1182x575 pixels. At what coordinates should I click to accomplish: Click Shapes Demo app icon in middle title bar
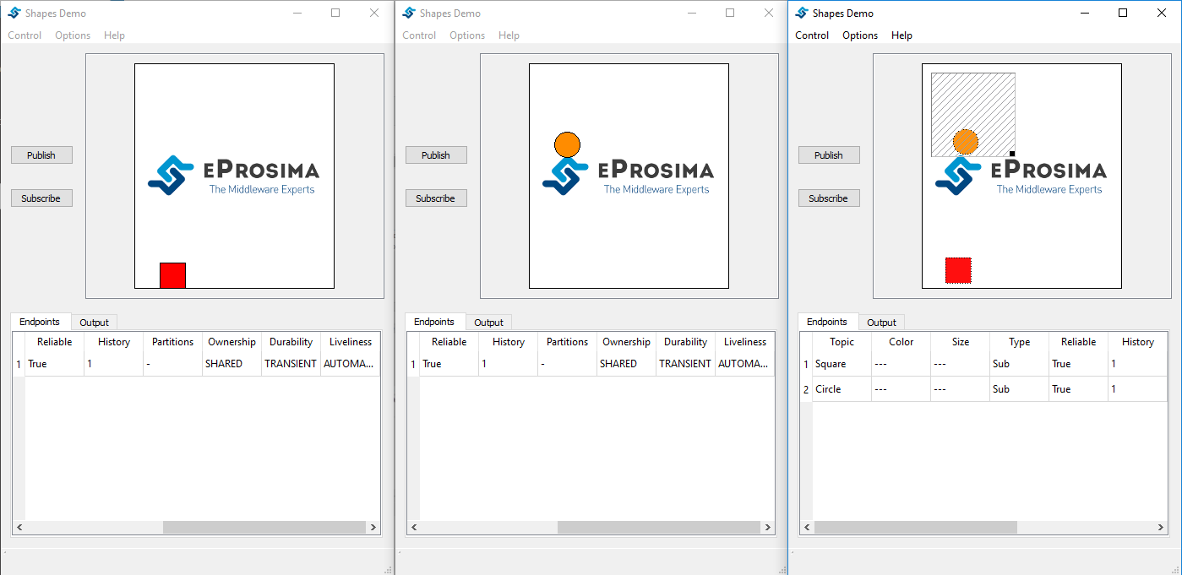409,13
